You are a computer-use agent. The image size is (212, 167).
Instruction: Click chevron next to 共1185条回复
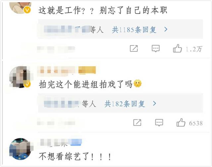pyautogui.click(x=166, y=29)
